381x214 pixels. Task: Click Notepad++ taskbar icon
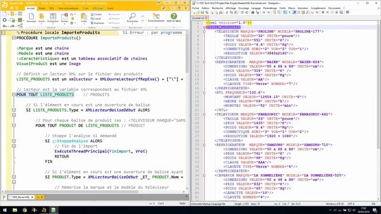53,210
